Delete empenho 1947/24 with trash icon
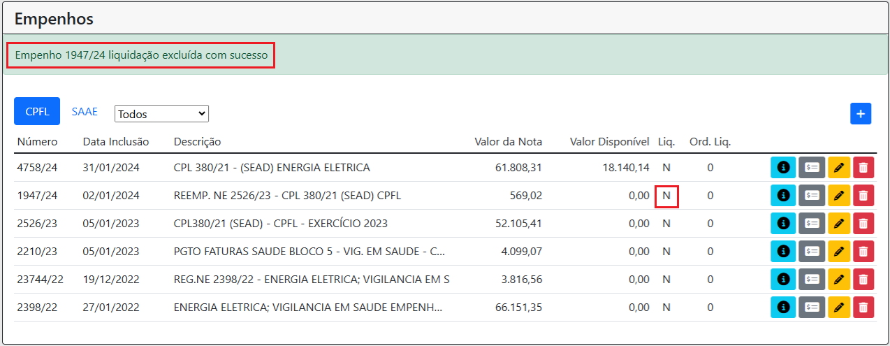This screenshot has width=890, height=346. pos(863,196)
